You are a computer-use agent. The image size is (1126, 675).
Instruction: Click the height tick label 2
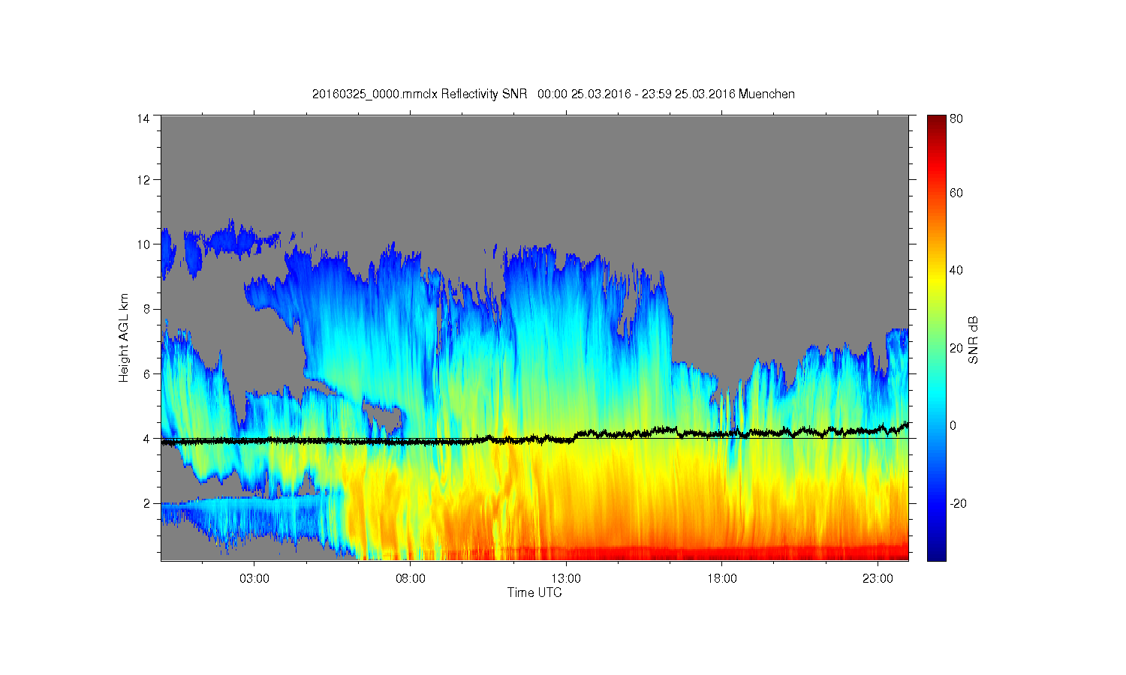pos(146,503)
